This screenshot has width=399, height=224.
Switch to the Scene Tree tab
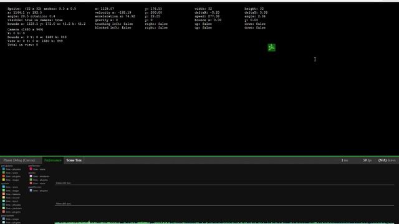pos(74,161)
